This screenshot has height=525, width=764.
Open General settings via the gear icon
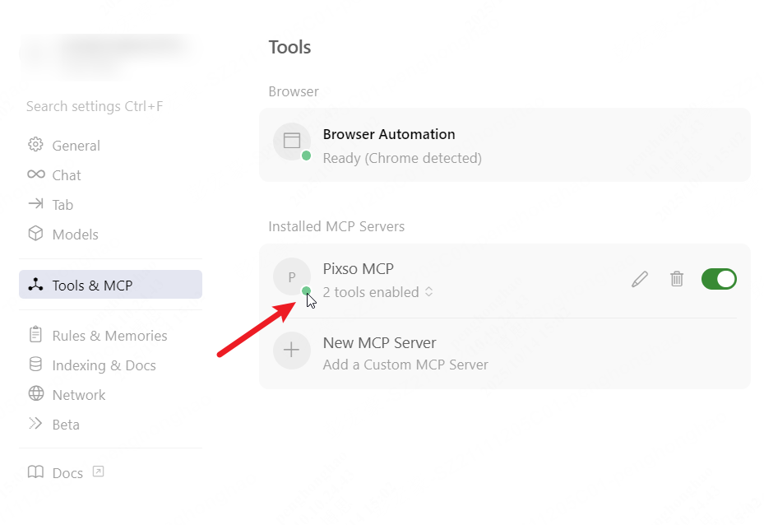[36, 145]
